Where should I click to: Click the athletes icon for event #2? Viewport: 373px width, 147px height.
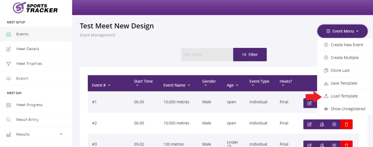[x=322, y=124]
